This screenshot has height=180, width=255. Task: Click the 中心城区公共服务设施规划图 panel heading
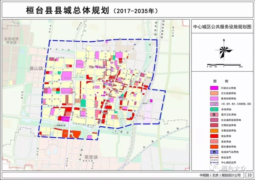(x=222, y=26)
